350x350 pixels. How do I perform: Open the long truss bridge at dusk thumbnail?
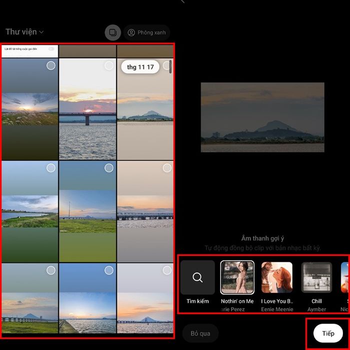click(145, 211)
